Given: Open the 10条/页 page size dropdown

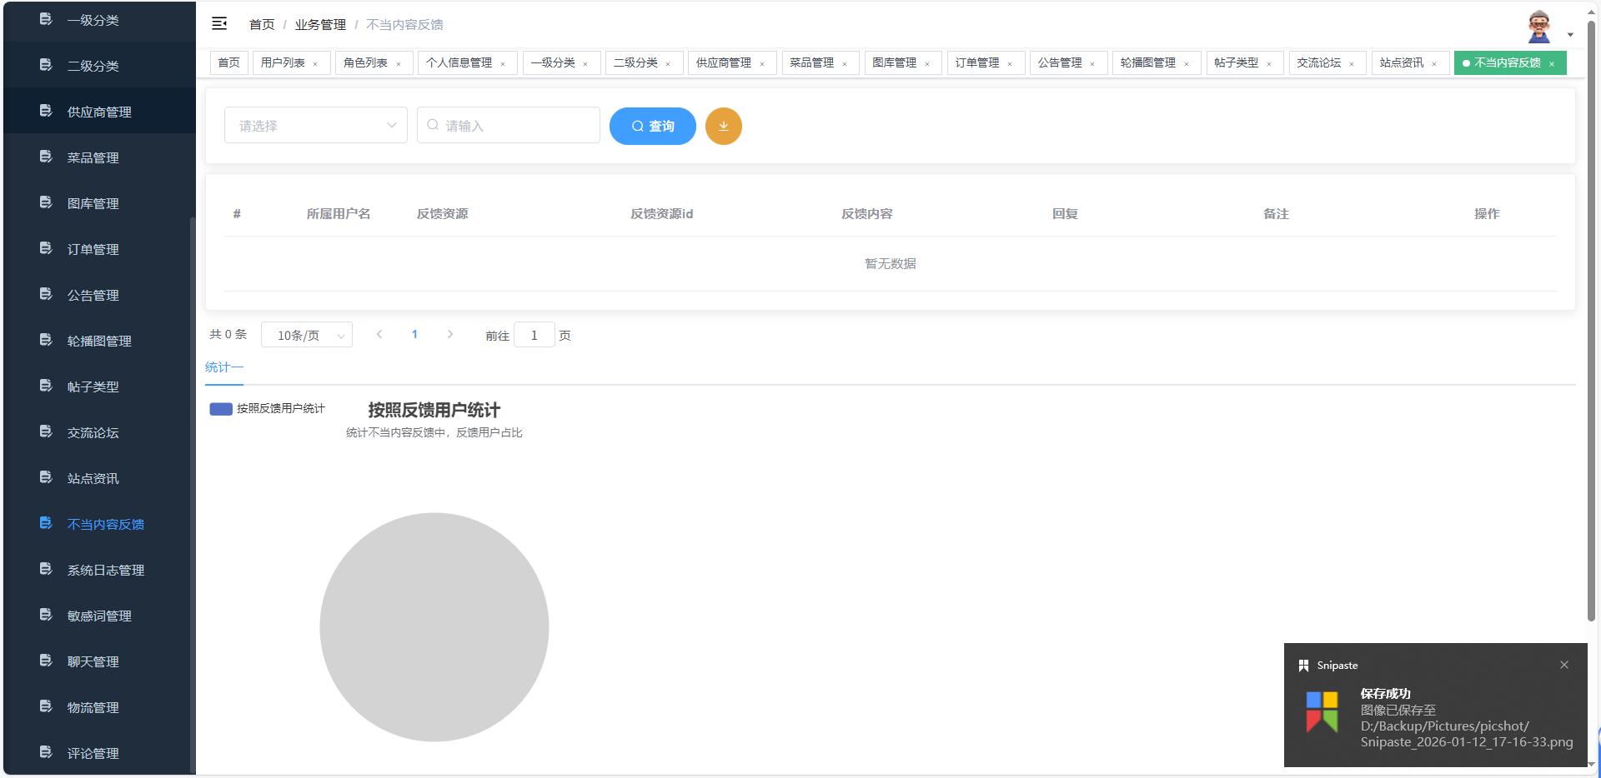Looking at the screenshot, I should (306, 335).
